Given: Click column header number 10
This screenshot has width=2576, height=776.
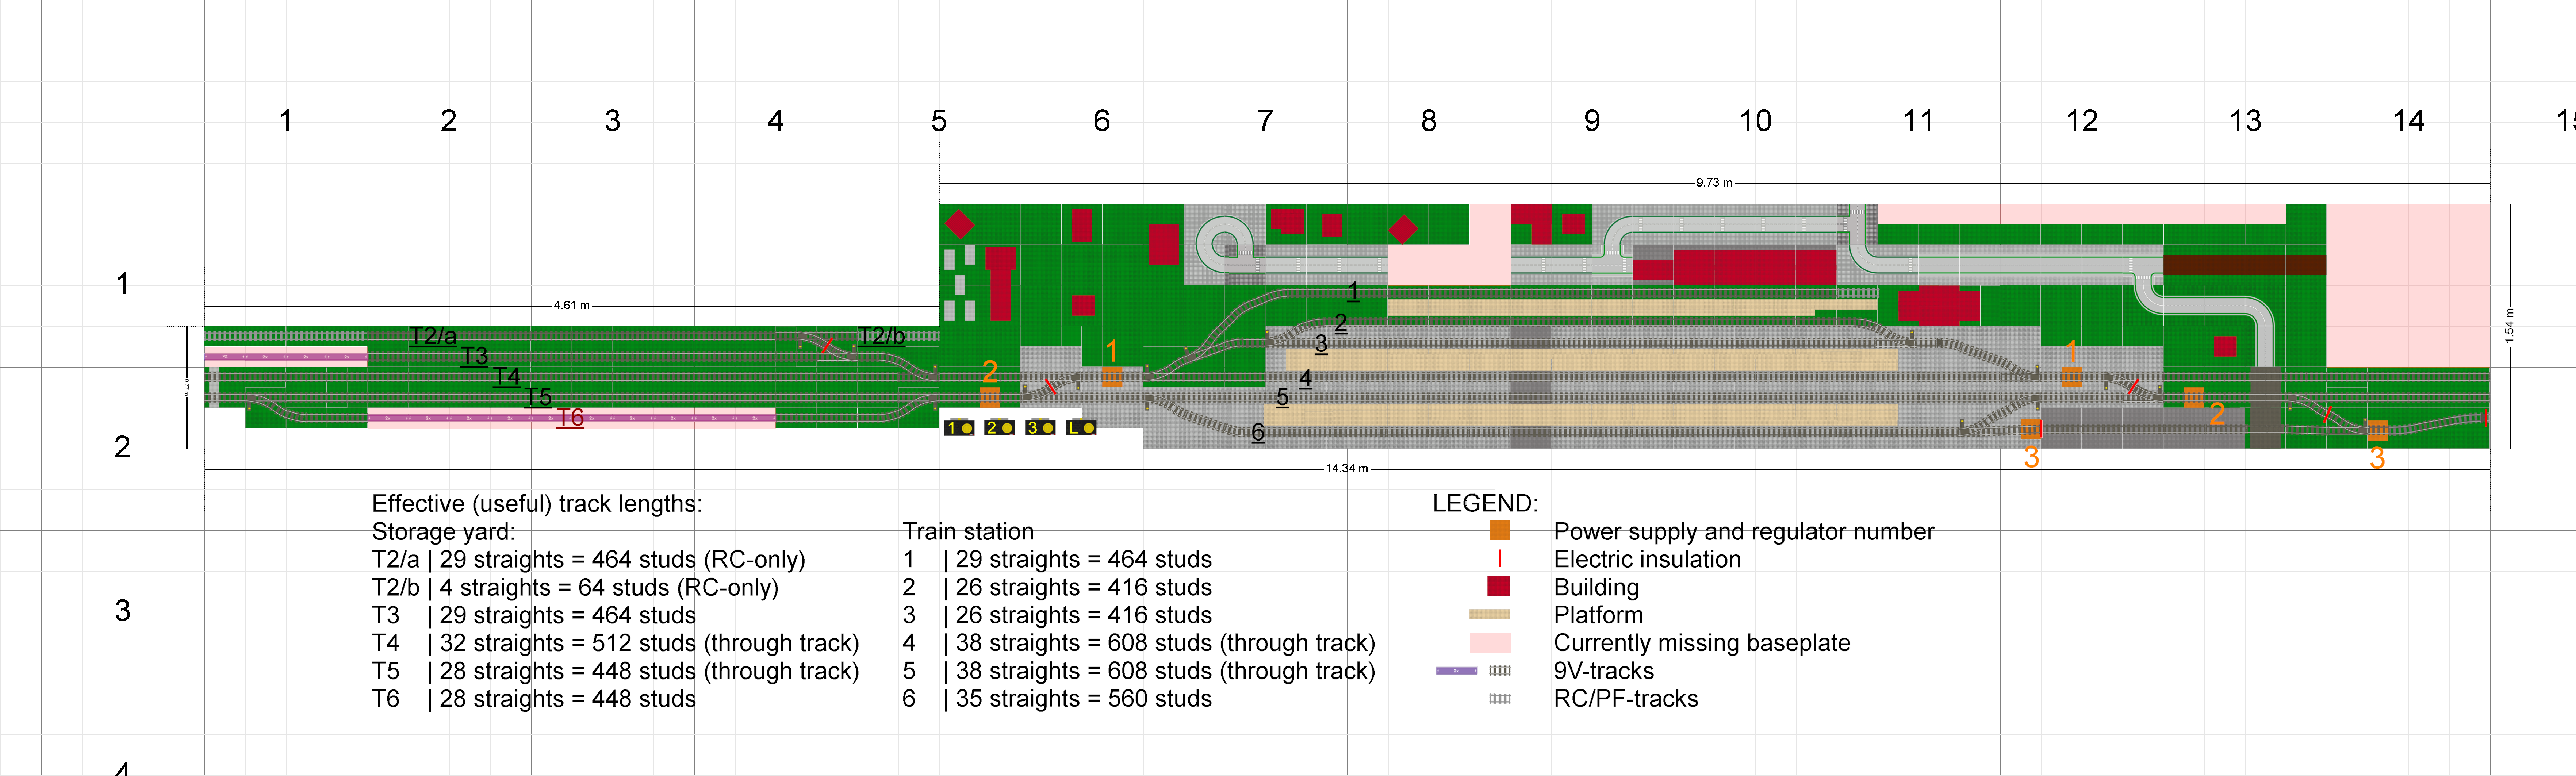Looking at the screenshot, I should coord(1755,121).
